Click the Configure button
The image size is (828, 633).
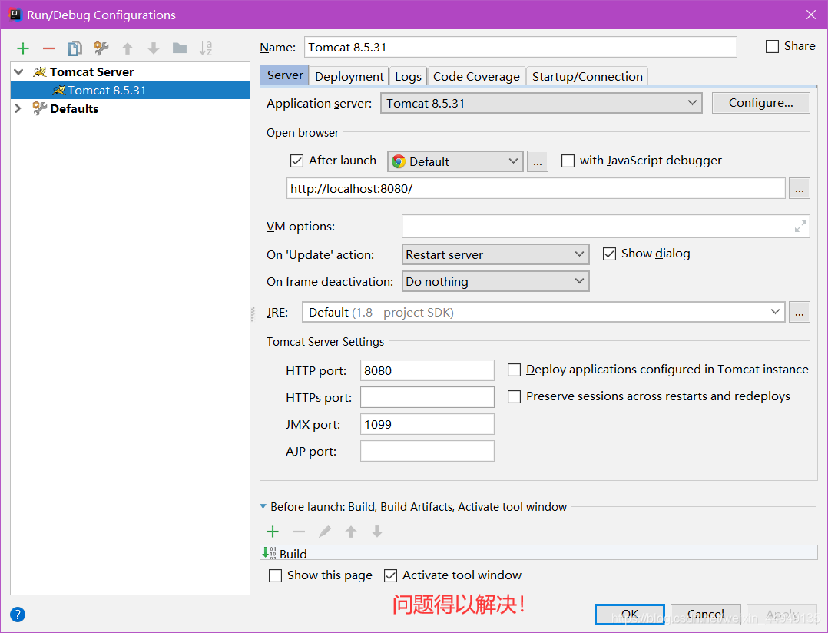pyautogui.click(x=760, y=102)
